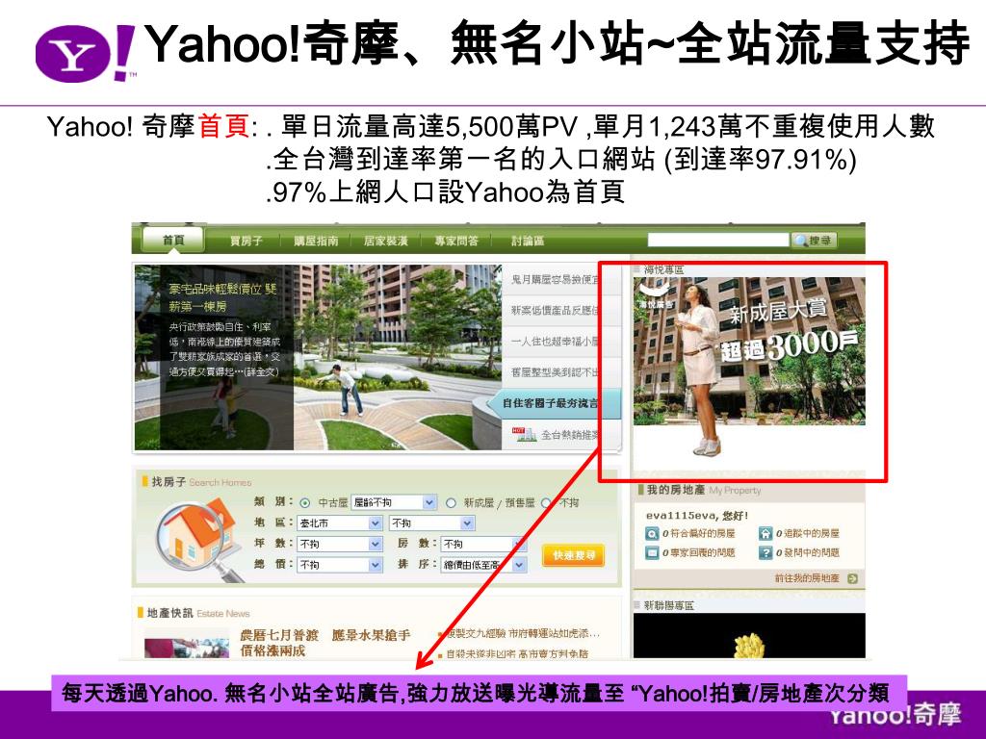Switch to the 買房子 navigation item

tap(246, 241)
